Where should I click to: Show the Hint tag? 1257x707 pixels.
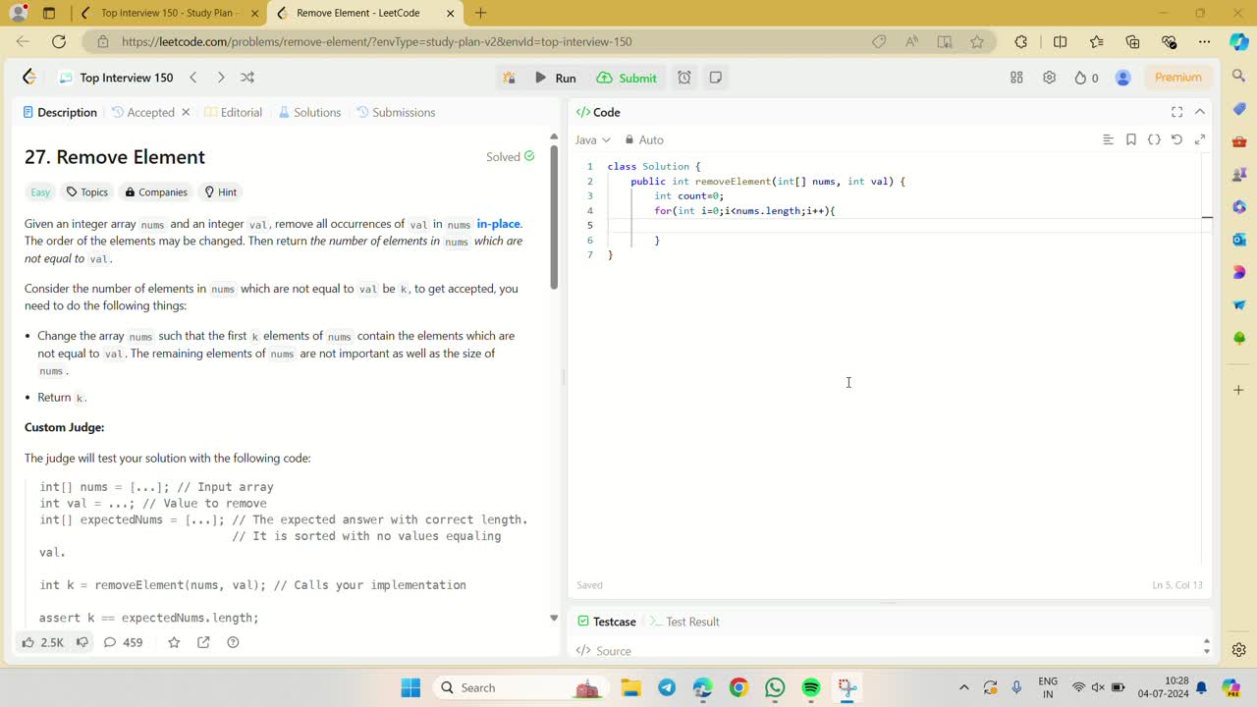coord(221,191)
